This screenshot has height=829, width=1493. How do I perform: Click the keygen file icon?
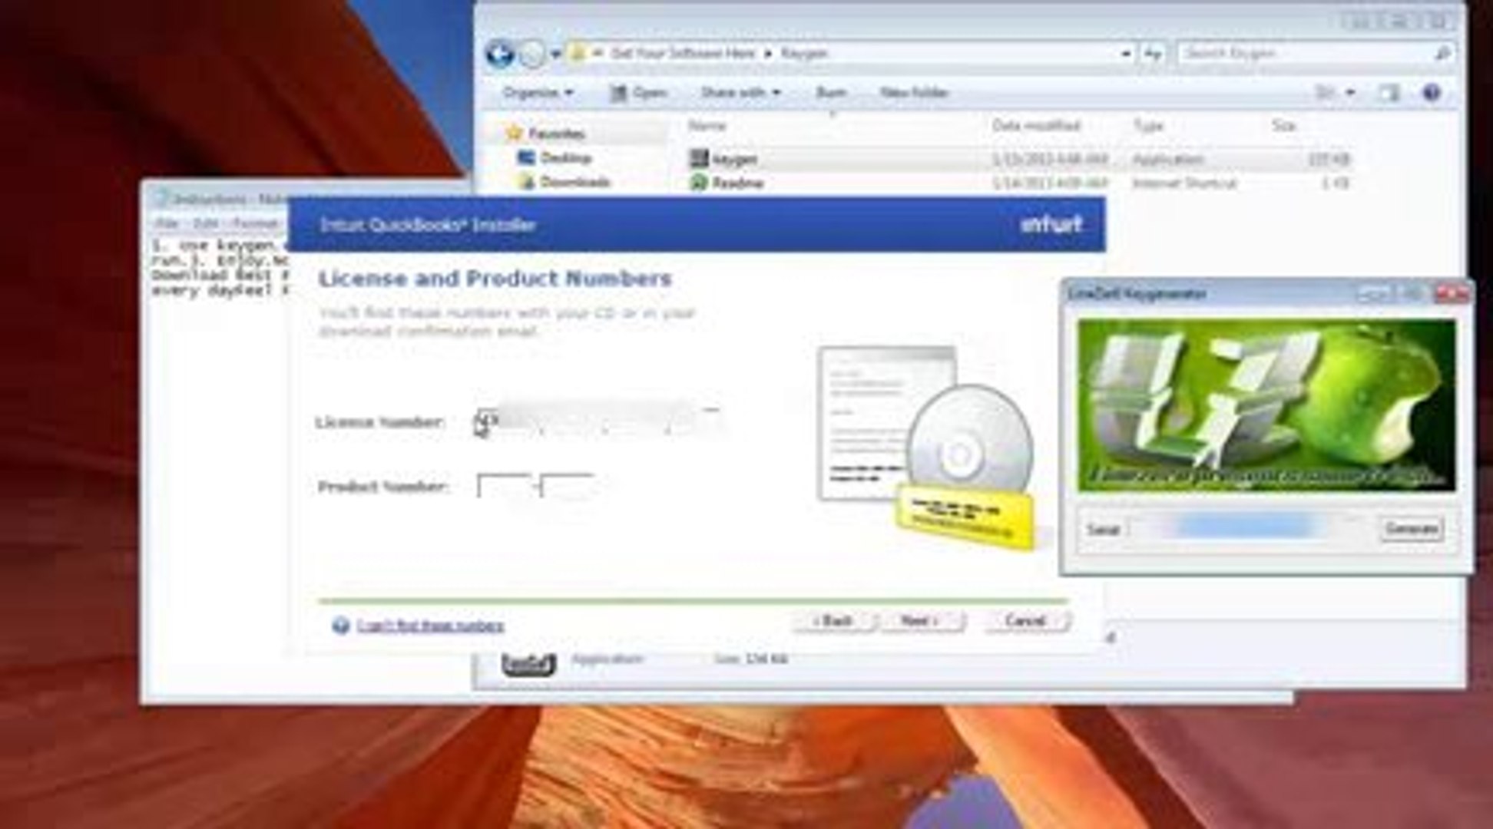point(698,159)
